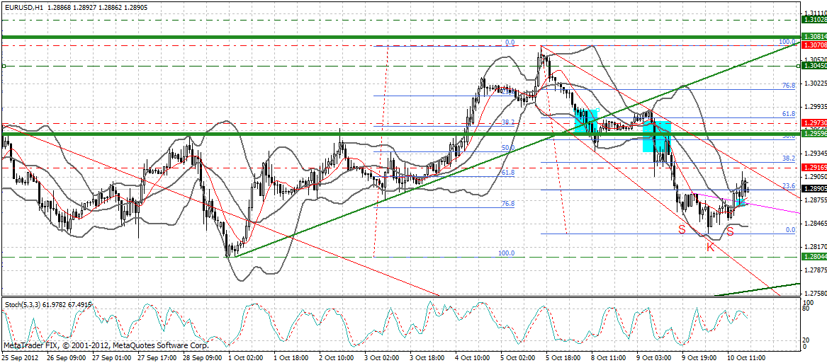827x363 pixels.
Task: Click the handle on the 1.30450 dashed line
Action: (x=3, y=66)
